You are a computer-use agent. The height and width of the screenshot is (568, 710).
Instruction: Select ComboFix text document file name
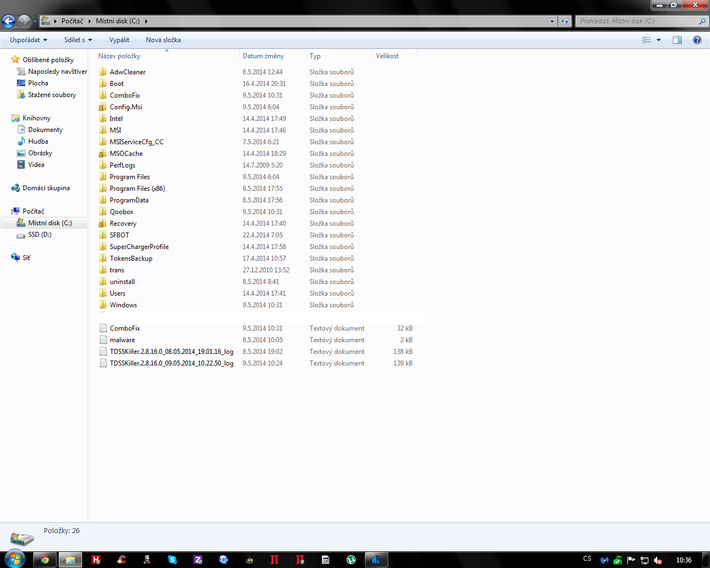click(x=125, y=328)
